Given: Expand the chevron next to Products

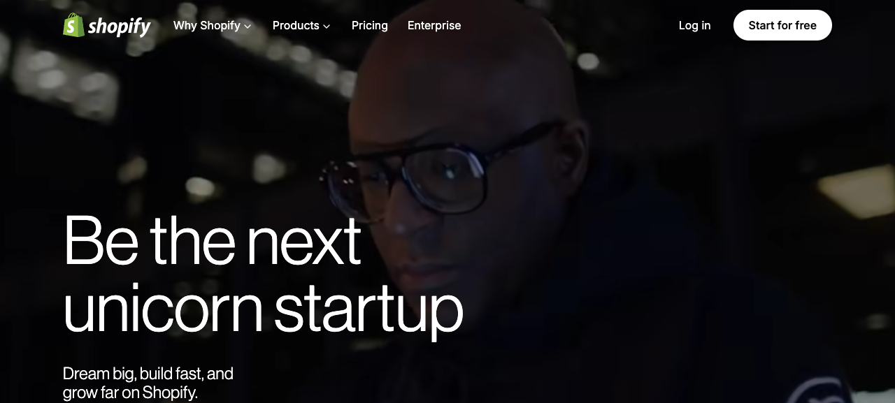Looking at the screenshot, I should (327, 27).
